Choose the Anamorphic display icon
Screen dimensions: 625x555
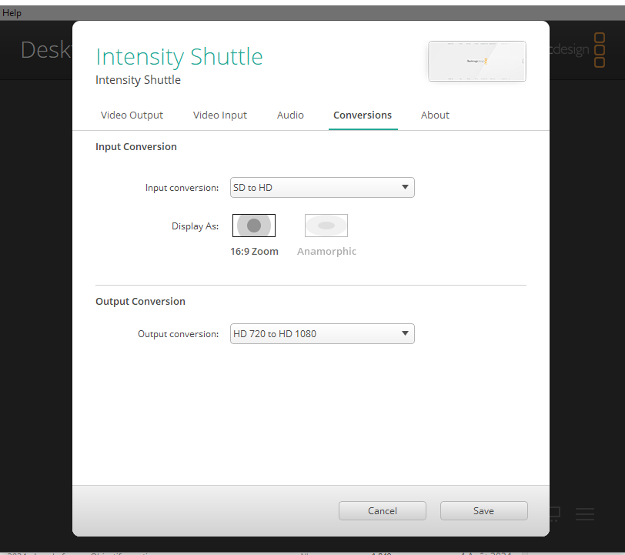coord(326,226)
